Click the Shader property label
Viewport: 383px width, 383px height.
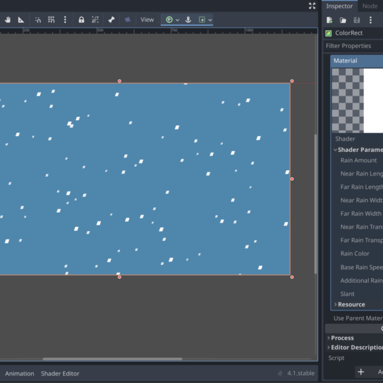point(345,139)
